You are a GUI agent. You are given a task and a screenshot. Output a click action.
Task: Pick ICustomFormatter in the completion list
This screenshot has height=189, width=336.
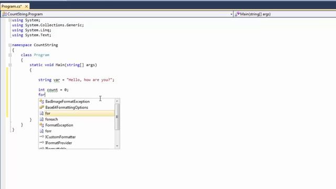pyautogui.click(x=60, y=137)
